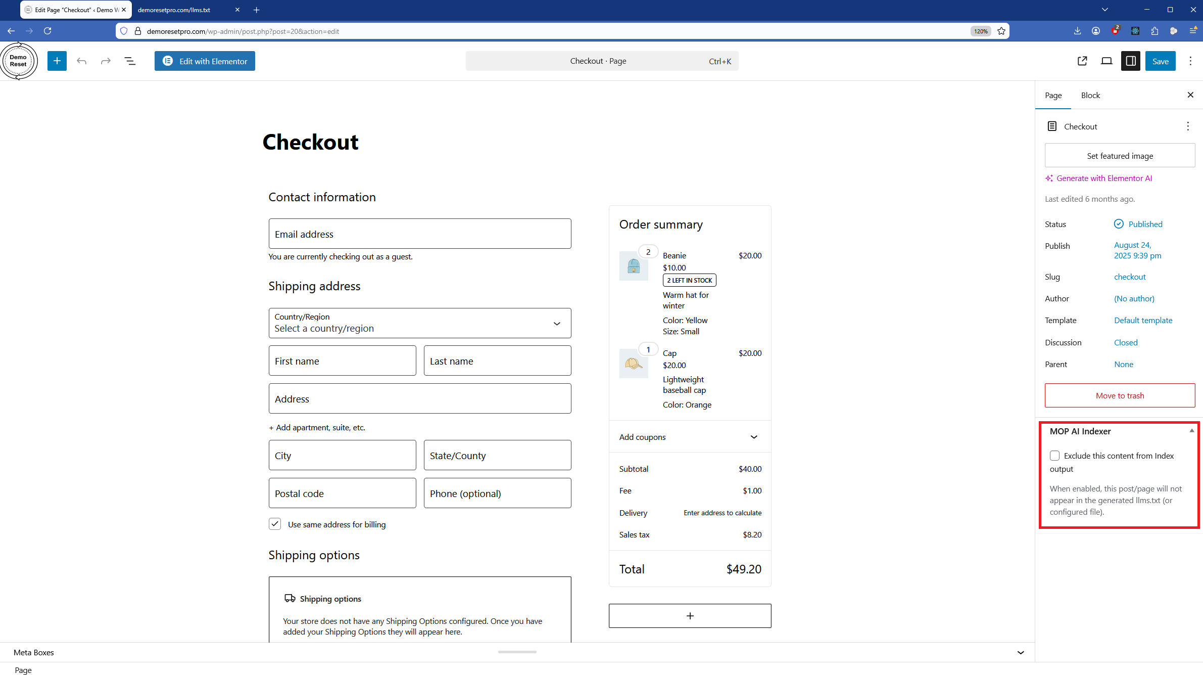Screen dimensions: 1203x675
Task: Toggle the Settings sidebar panel icon
Action: [x=1131, y=61]
